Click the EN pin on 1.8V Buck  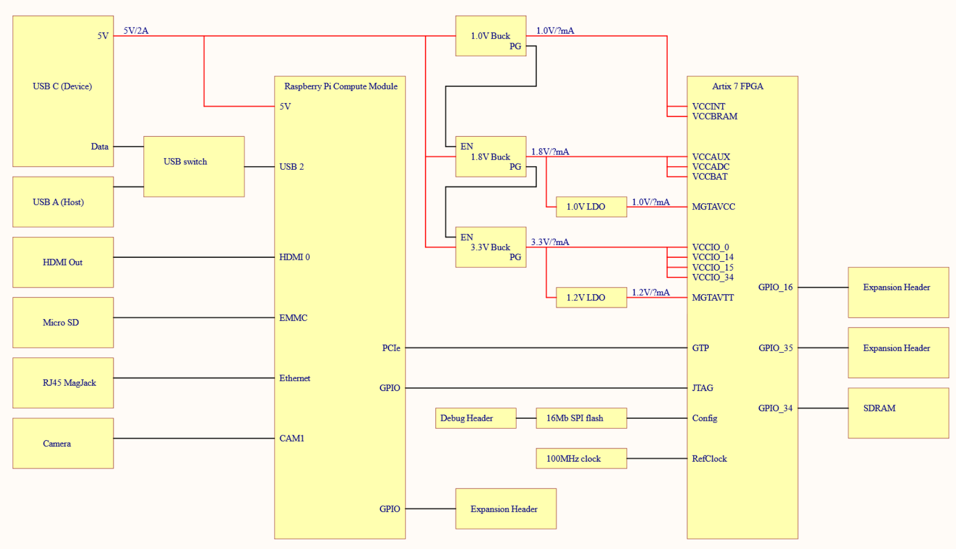[x=467, y=146]
